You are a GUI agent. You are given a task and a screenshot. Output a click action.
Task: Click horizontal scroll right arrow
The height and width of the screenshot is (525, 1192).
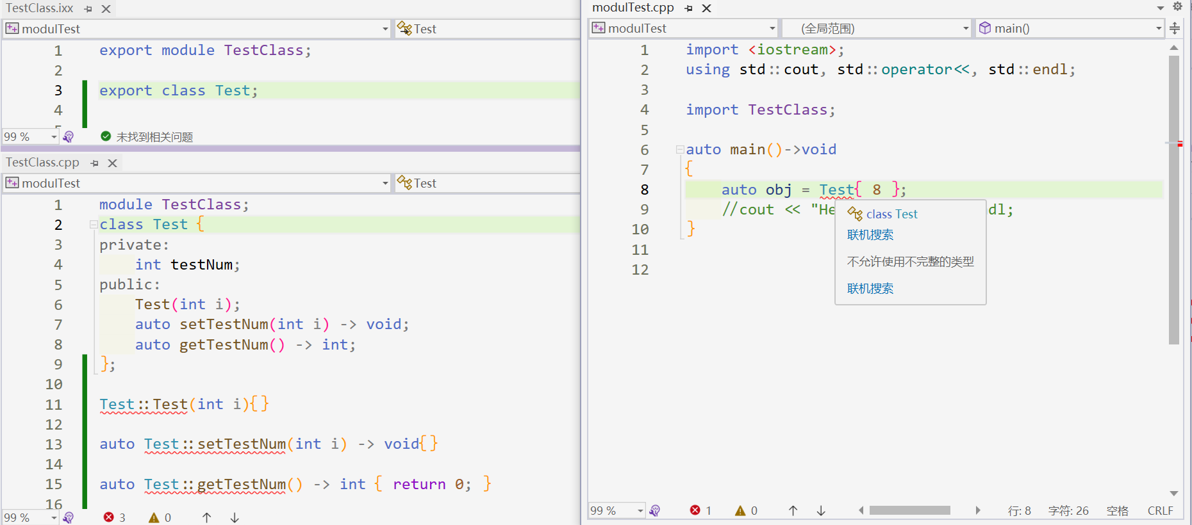click(977, 510)
